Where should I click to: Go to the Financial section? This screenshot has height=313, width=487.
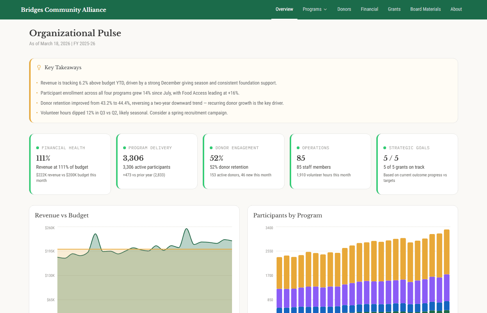point(369,9)
